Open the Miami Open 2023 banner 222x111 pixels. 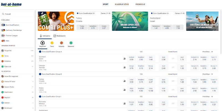pos(130,21)
